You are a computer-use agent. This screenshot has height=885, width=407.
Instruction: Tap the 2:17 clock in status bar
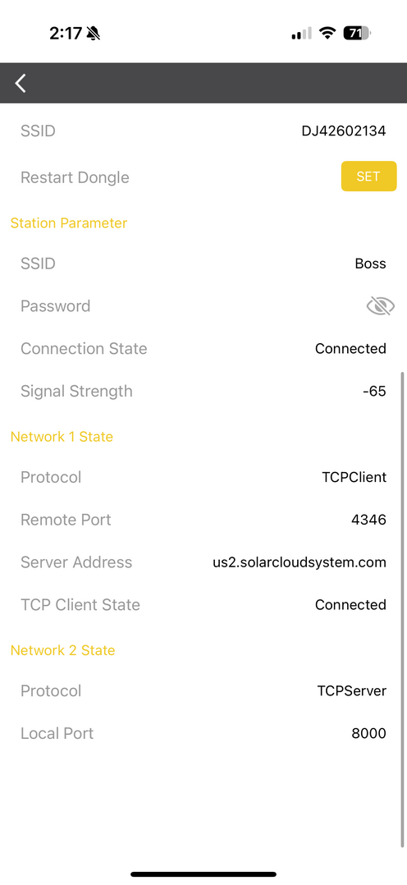[66, 34]
